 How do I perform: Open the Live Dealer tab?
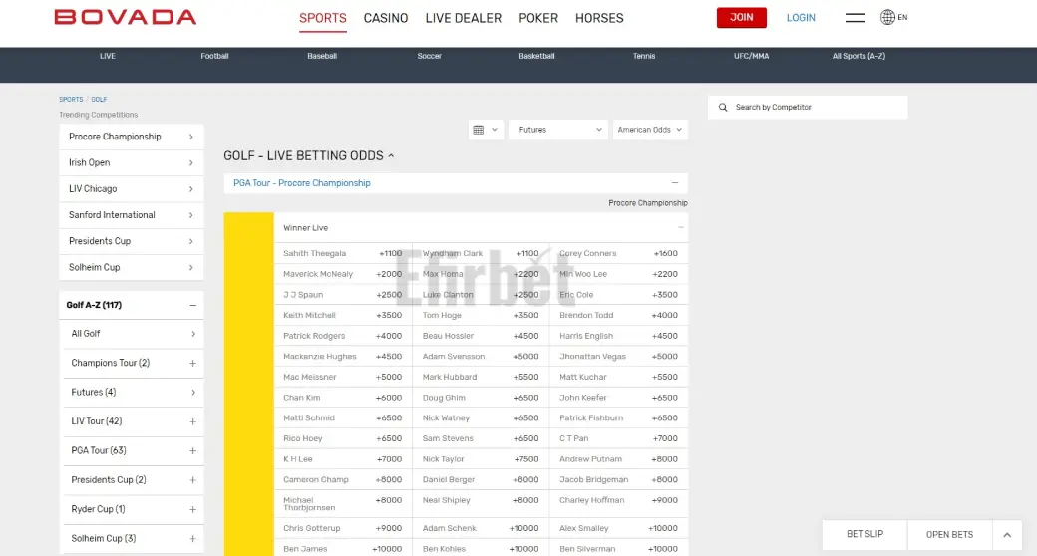[463, 19]
